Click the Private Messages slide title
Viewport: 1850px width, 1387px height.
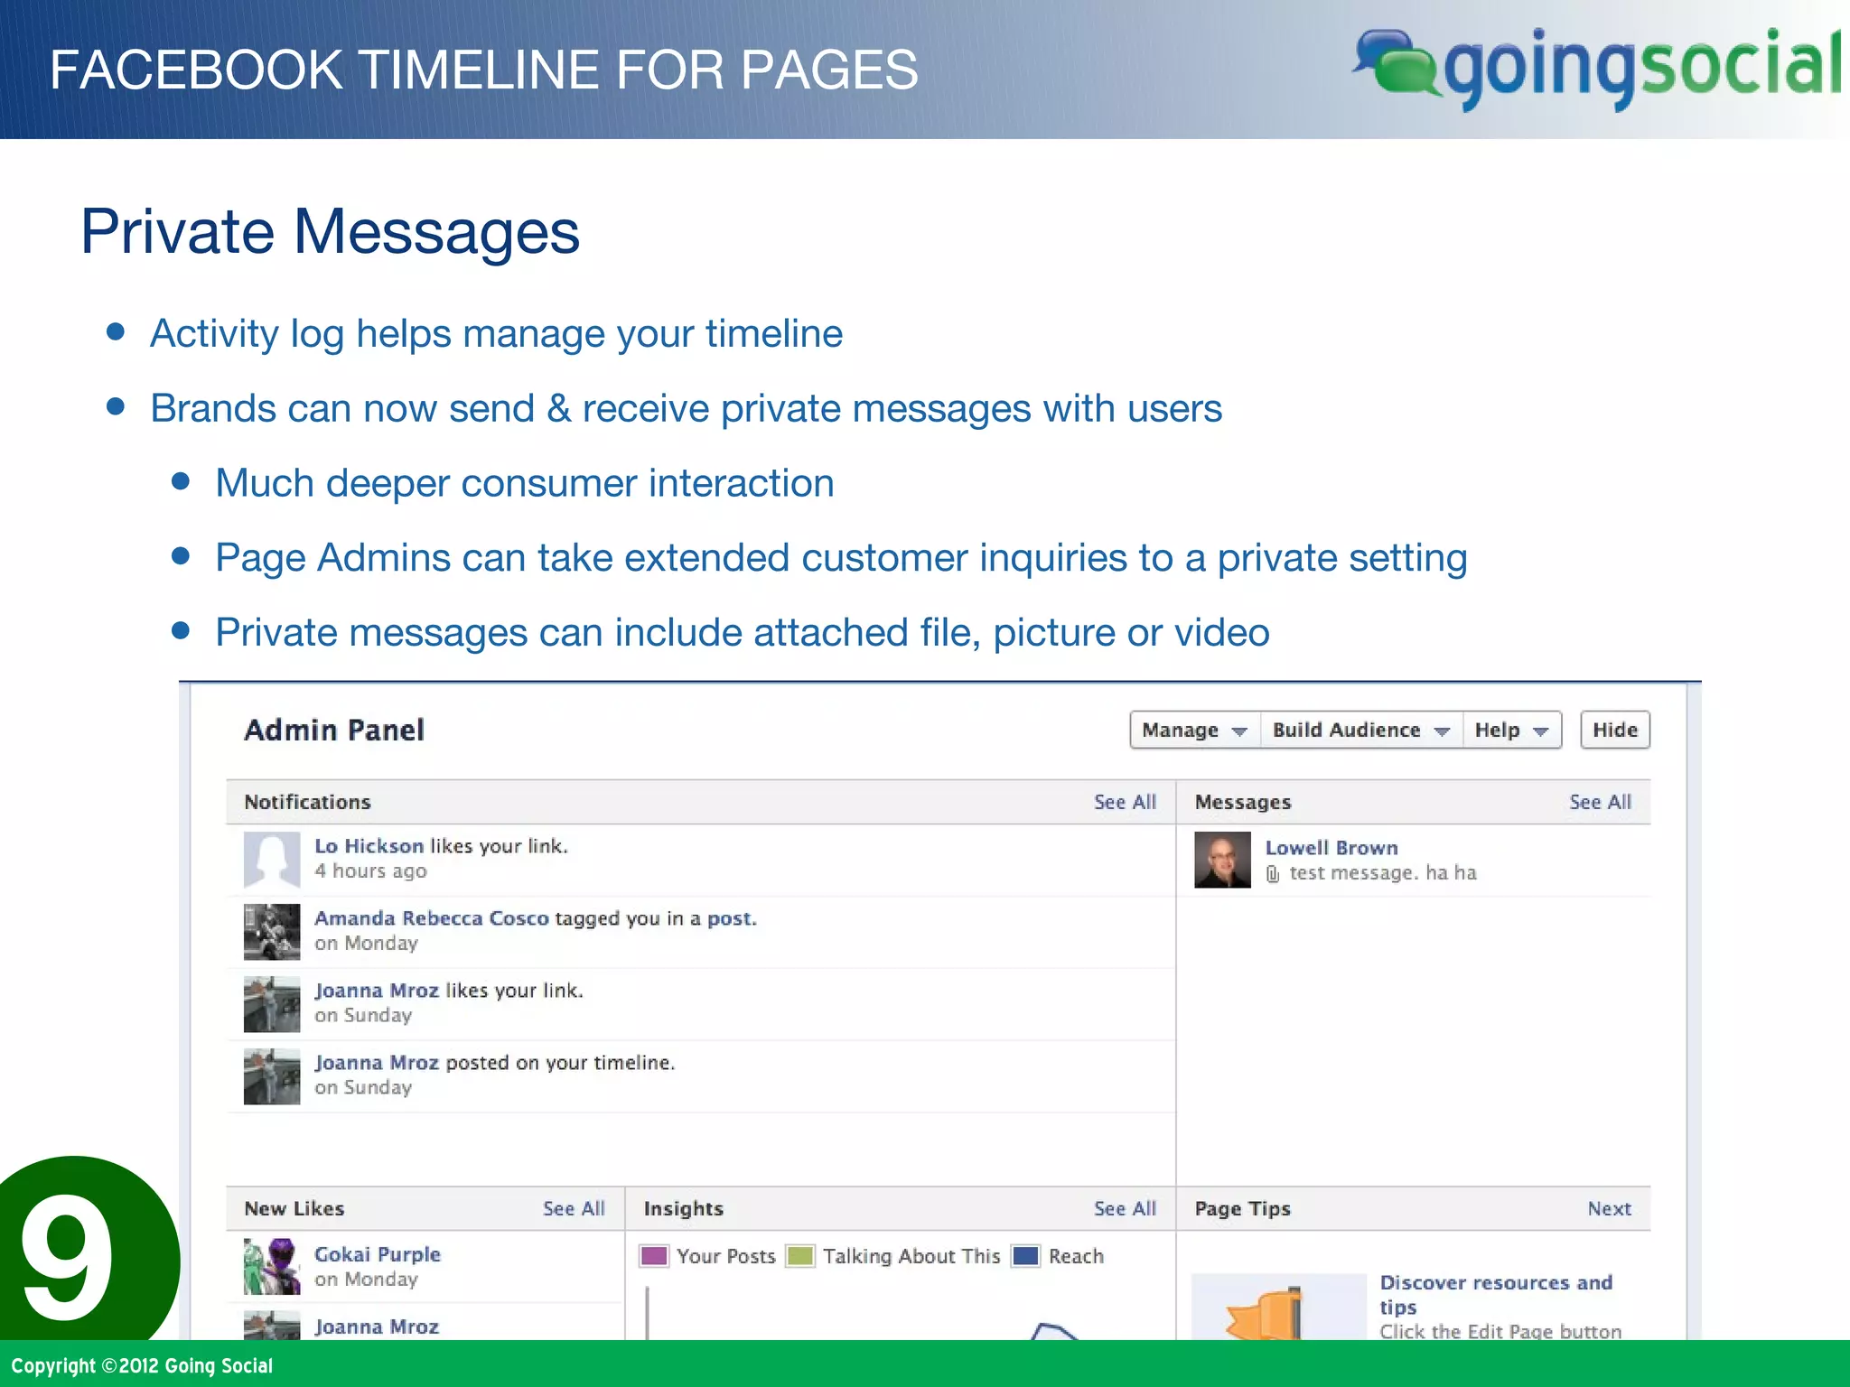click(x=330, y=232)
